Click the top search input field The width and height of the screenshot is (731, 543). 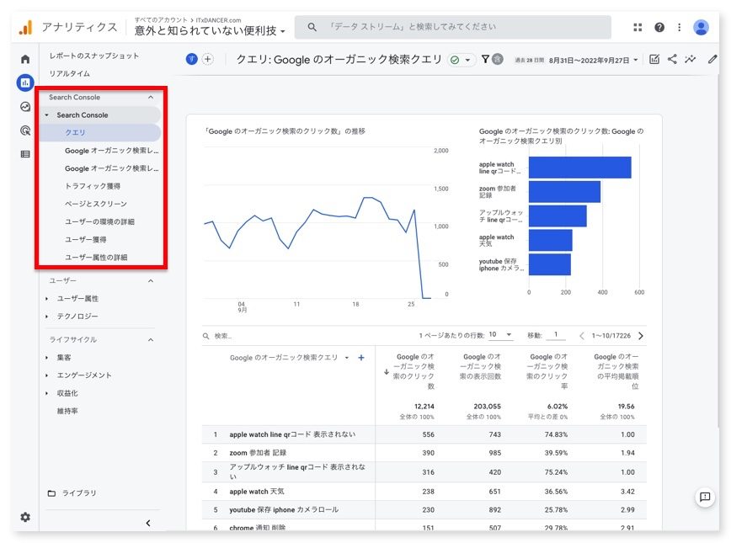[455, 27]
